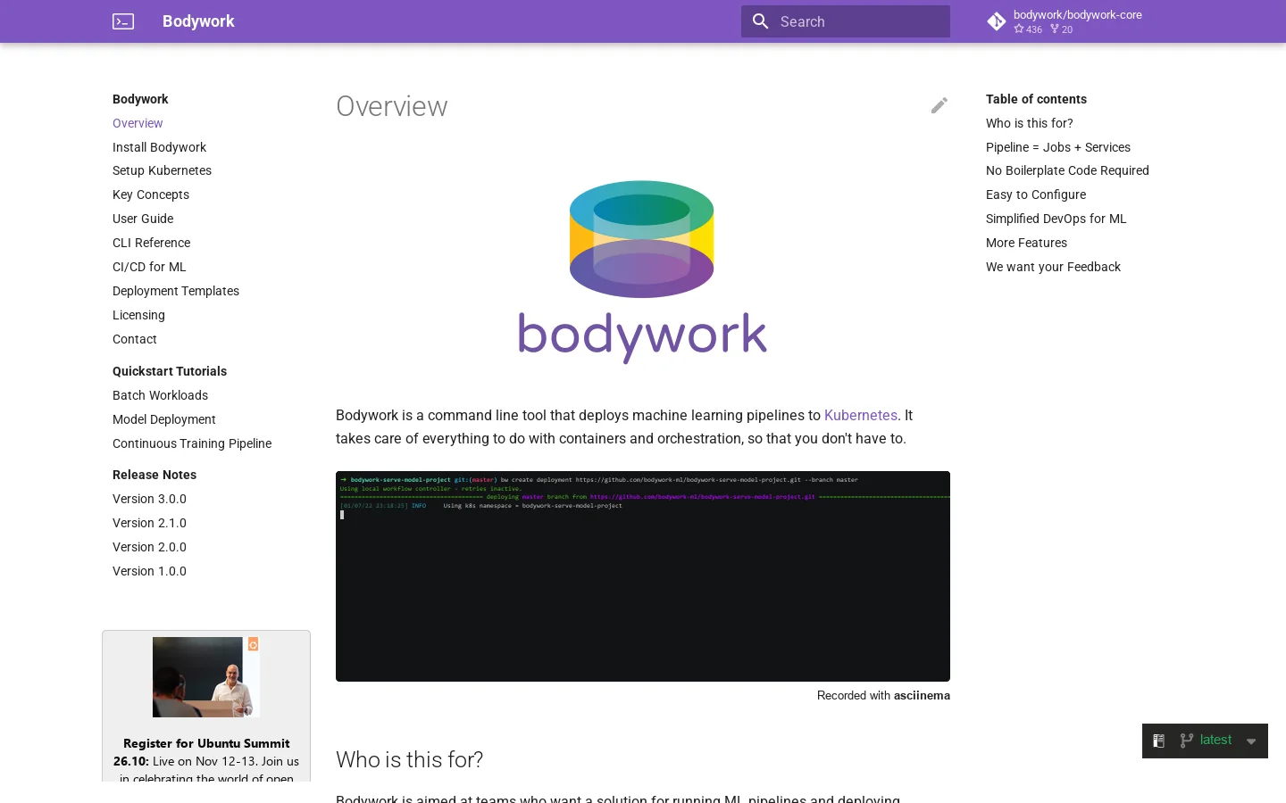Click the branch icon beside latest
Screen dimensions: 1286x803
click(1187, 741)
